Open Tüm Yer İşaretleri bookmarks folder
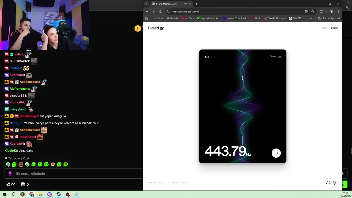 click(329, 18)
